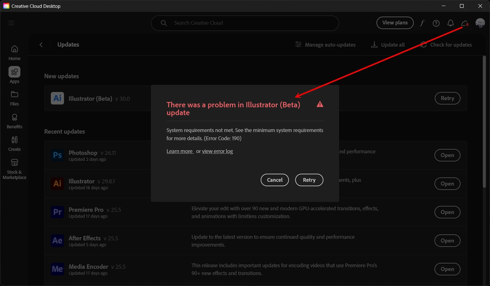Click Retry in the error dialog
The image size is (490, 286).
[309, 180]
